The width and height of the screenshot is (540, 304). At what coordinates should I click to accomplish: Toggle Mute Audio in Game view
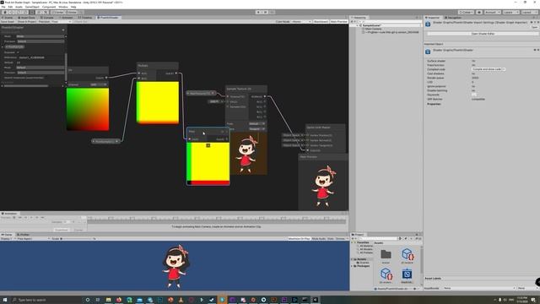click(x=319, y=238)
